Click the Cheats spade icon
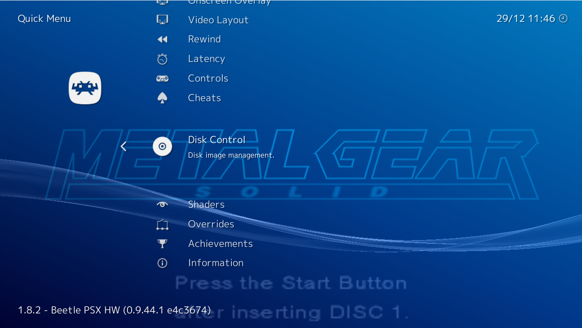This screenshot has width=582, height=328. [x=162, y=97]
